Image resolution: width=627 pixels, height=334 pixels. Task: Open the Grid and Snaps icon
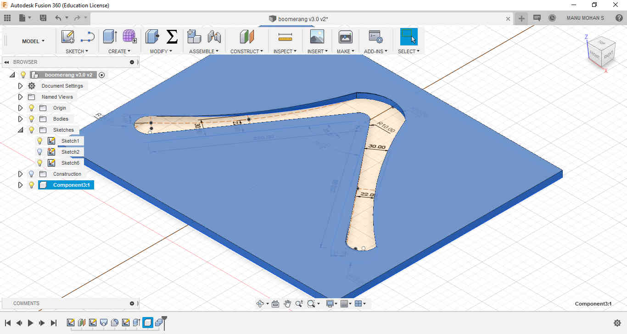344,303
